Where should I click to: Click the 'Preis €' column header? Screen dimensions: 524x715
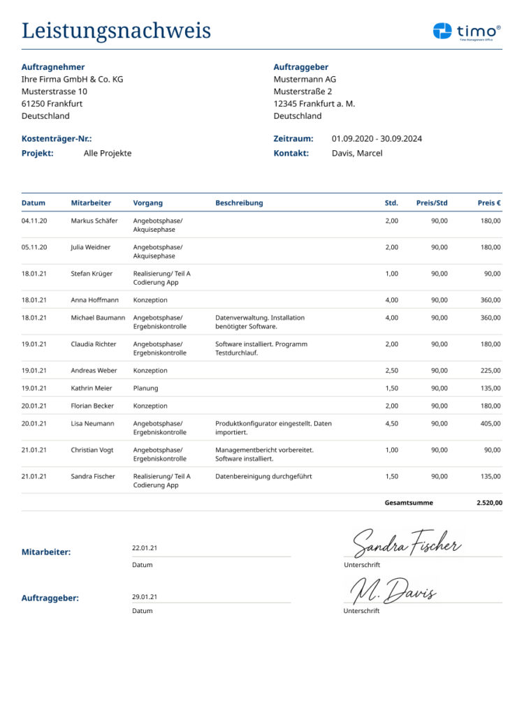(x=489, y=203)
